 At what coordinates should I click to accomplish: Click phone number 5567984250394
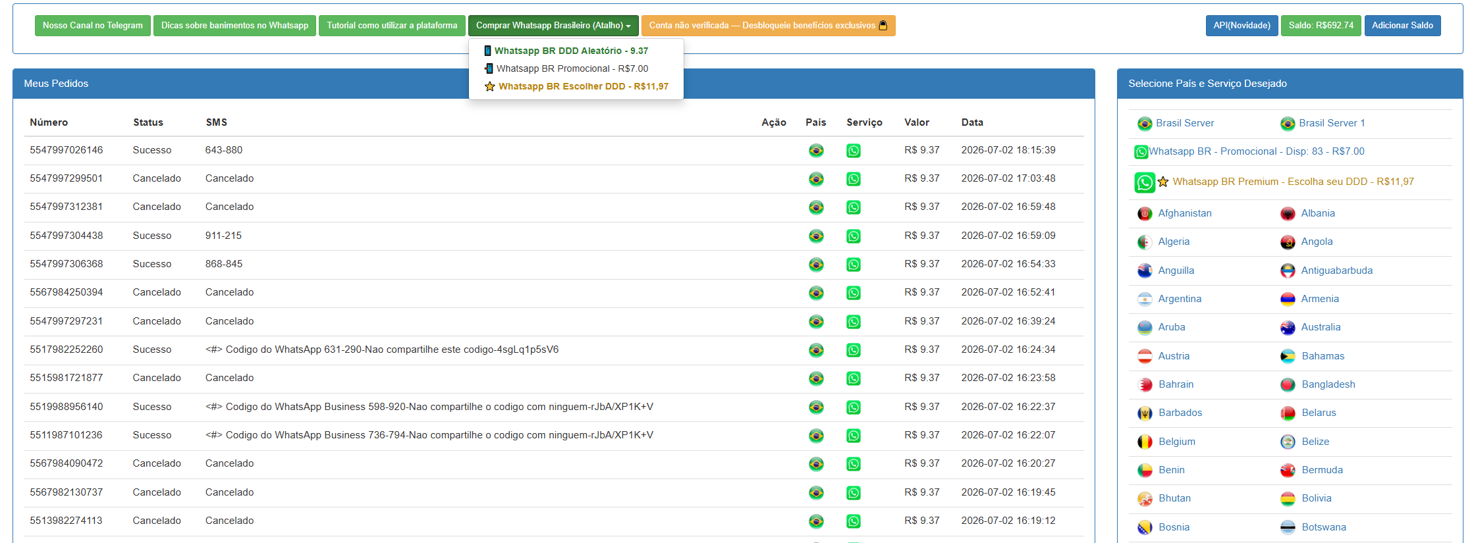coord(67,292)
